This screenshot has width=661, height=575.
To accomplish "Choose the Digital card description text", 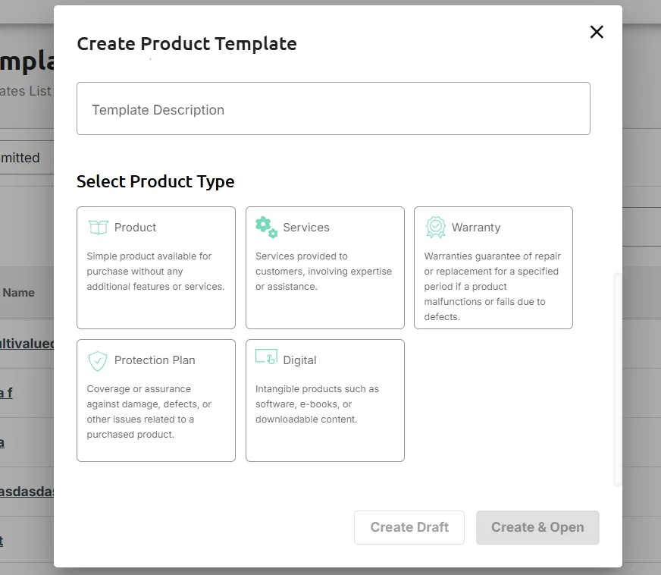I will [317, 404].
